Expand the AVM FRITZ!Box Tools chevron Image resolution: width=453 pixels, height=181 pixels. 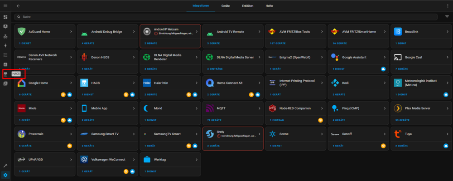(322, 31)
